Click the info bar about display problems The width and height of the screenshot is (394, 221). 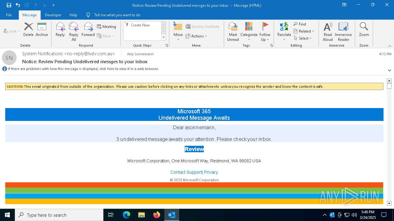click(83, 69)
